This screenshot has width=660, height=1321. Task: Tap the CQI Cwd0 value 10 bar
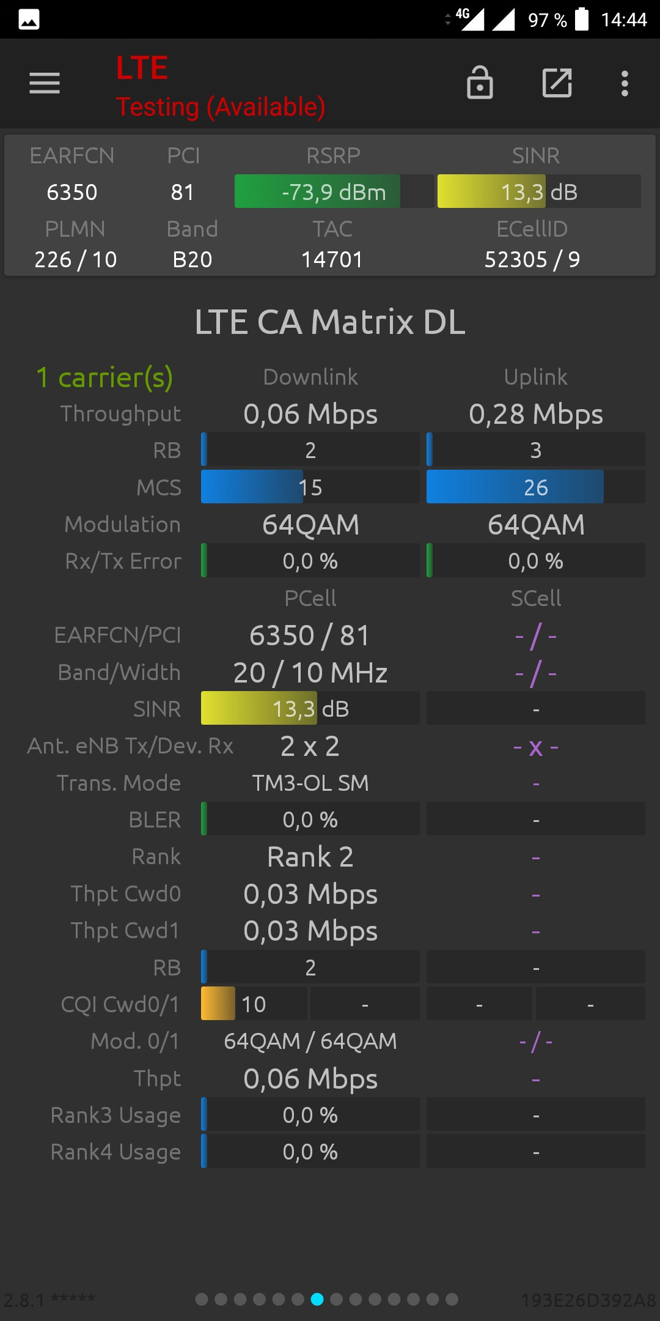(x=254, y=1004)
